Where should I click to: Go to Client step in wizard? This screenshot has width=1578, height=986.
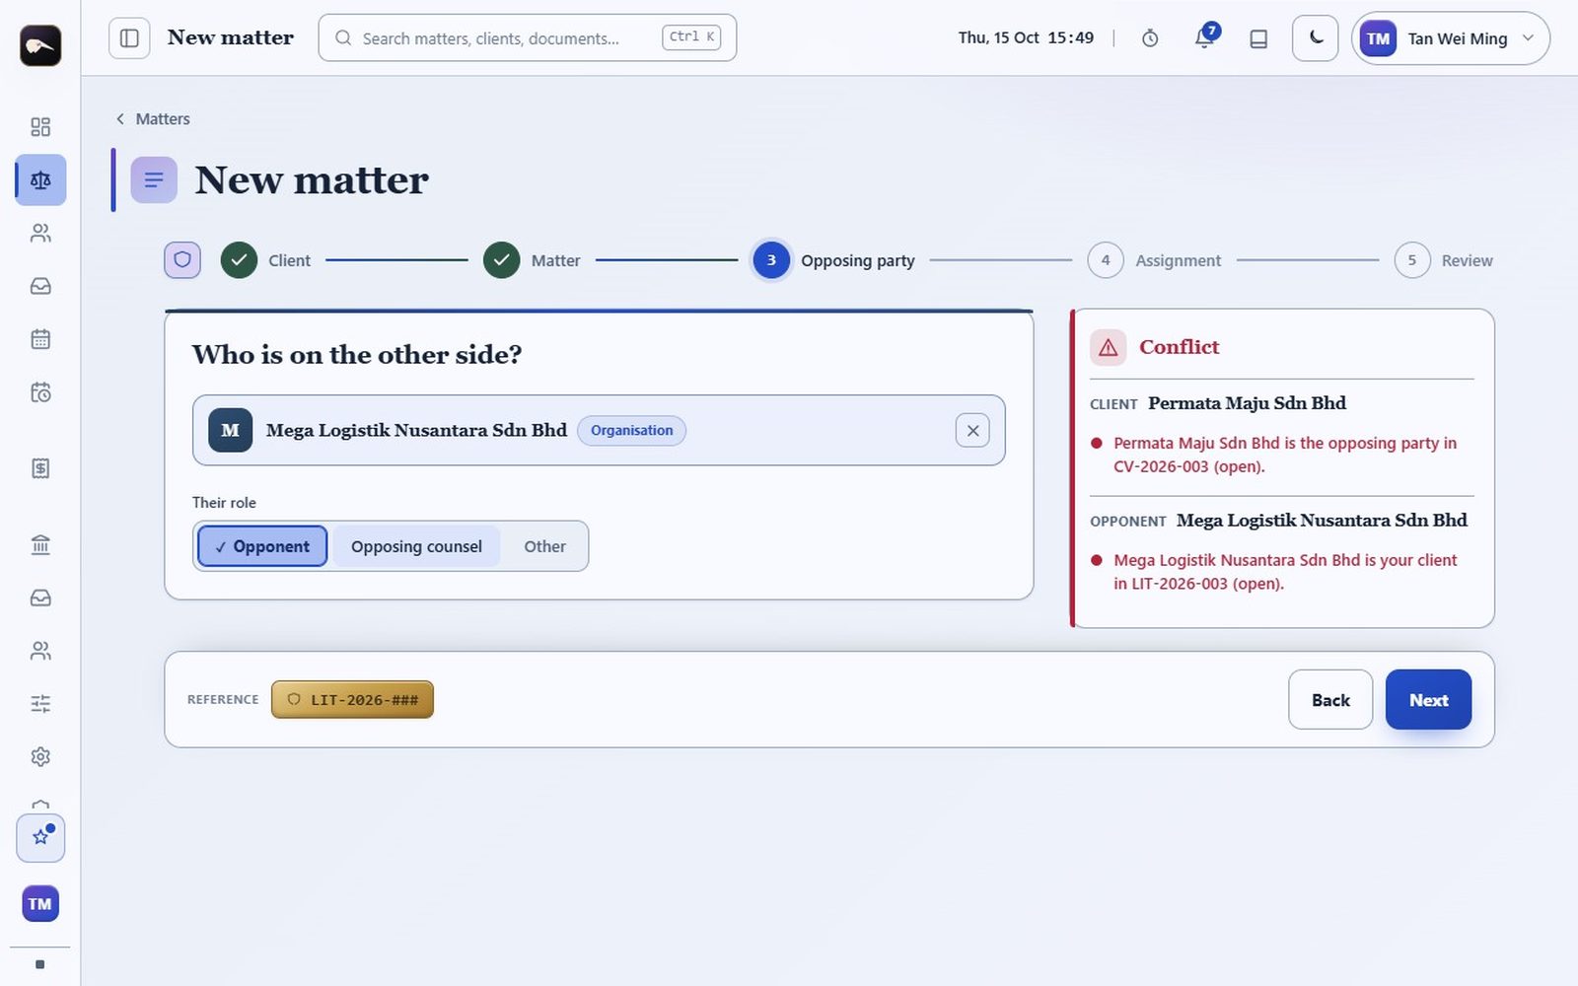pos(265,260)
